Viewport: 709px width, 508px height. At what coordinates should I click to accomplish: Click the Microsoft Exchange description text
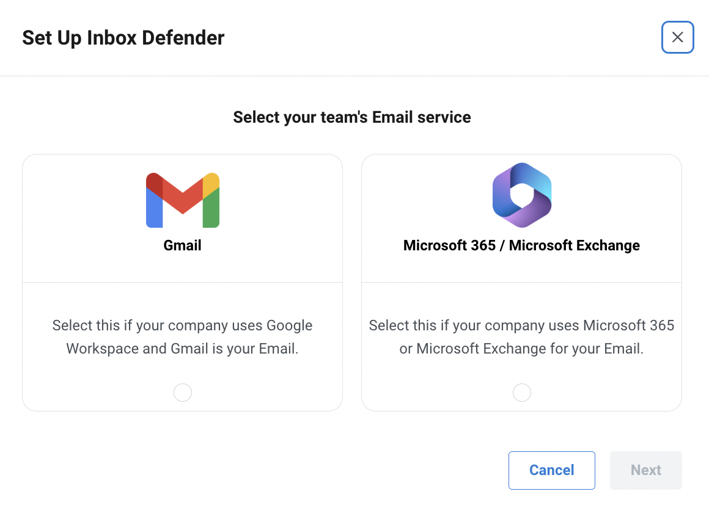coord(521,337)
